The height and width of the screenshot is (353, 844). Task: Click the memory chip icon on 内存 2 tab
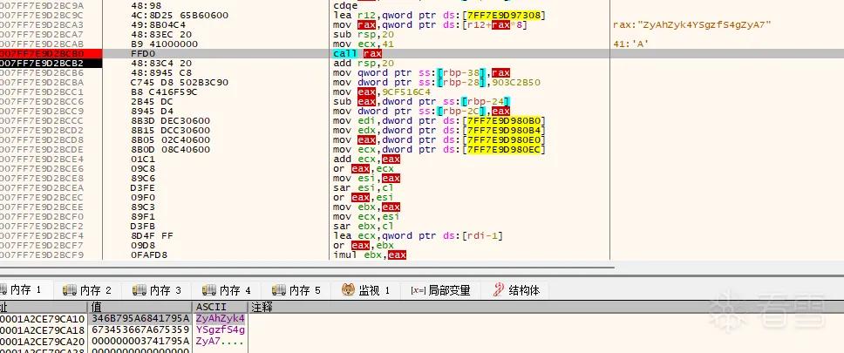tap(70, 290)
